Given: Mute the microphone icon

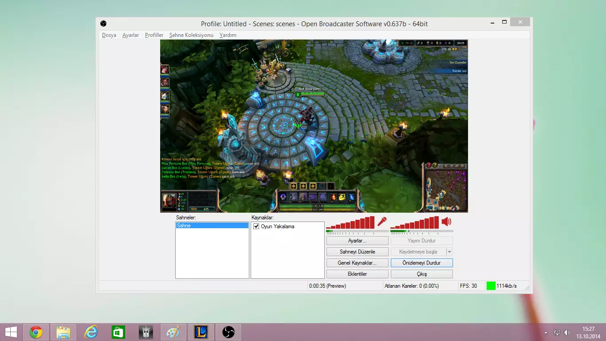Looking at the screenshot, I should pyautogui.click(x=382, y=222).
